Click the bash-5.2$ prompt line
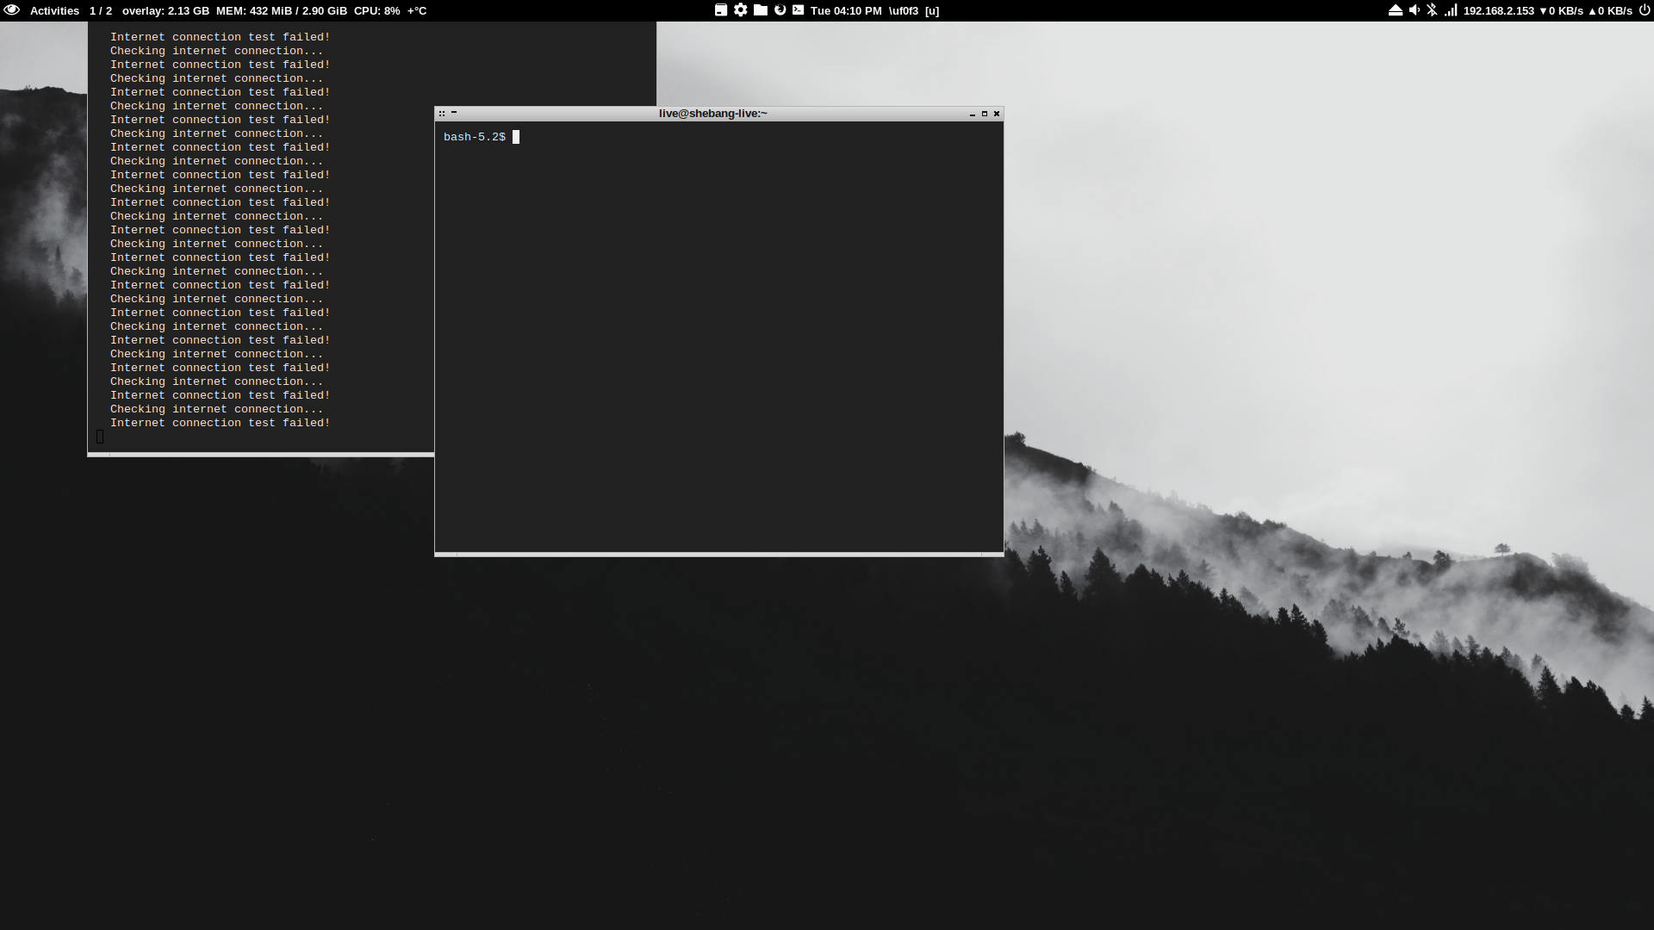This screenshot has width=1654, height=930. click(x=482, y=137)
